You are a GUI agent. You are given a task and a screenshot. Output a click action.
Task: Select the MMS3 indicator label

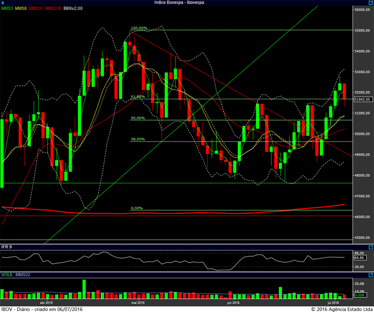[7, 8]
